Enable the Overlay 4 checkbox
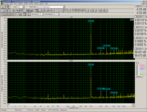Image resolution: width=147 pixels, height=112 pixels. 138,71
